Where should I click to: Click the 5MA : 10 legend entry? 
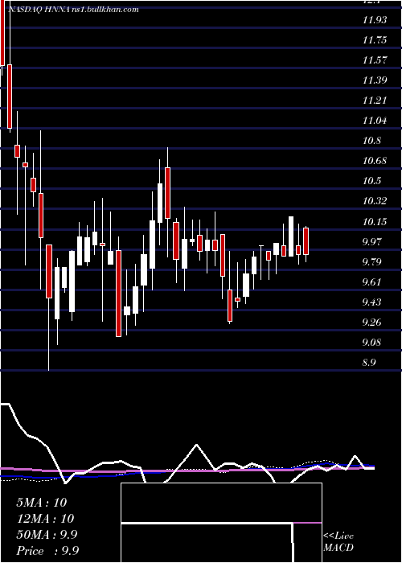click(x=42, y=502)
